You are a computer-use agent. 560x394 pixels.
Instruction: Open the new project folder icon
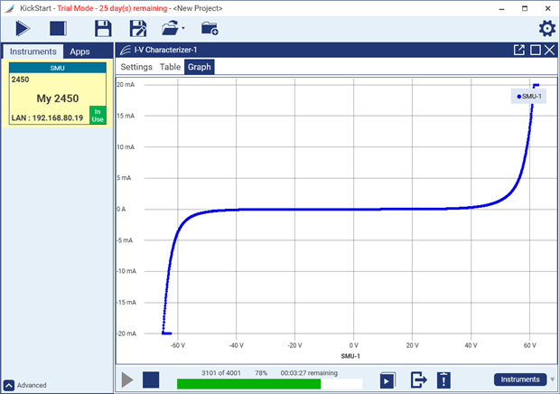point(210,28)
